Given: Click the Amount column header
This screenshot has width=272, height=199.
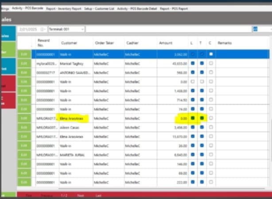Looking at the screenshot, I should click(x=166, y=43).
